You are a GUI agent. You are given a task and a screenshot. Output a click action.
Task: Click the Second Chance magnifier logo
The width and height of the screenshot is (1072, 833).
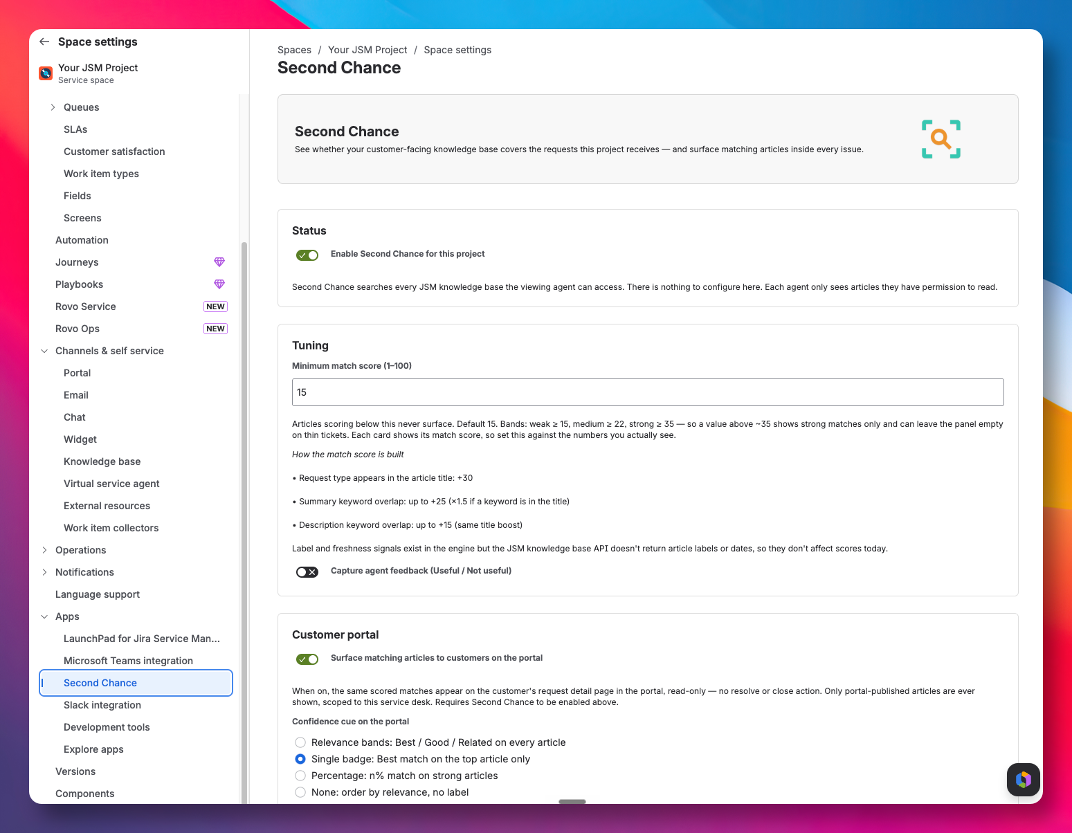tap(941, 139)
